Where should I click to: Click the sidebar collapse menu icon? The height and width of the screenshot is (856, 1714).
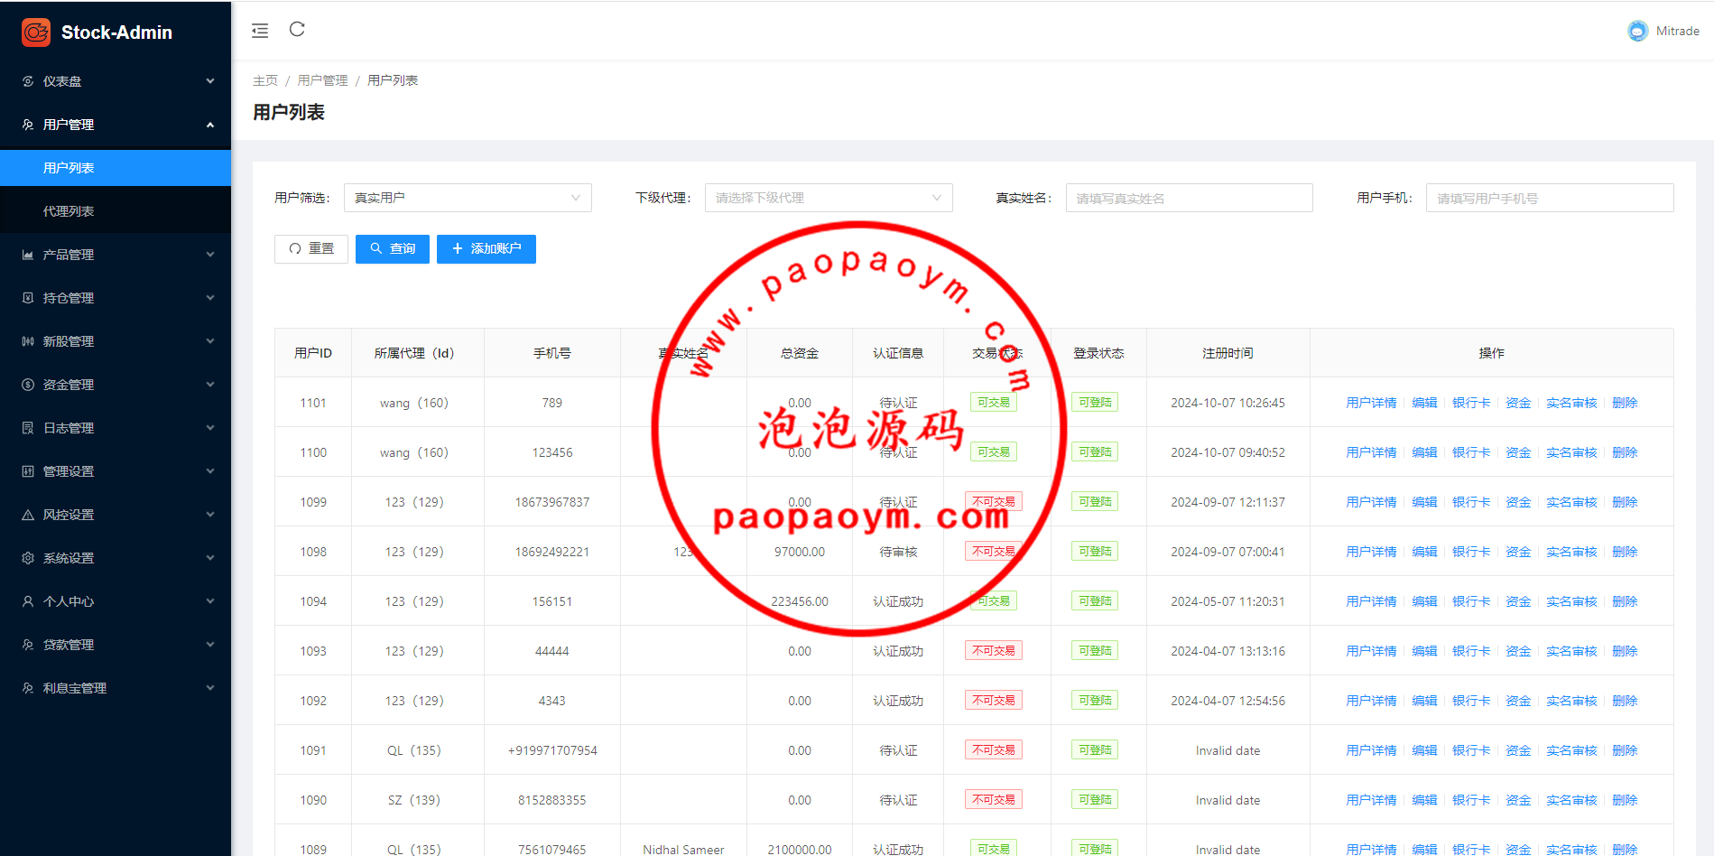click(260, 31)
